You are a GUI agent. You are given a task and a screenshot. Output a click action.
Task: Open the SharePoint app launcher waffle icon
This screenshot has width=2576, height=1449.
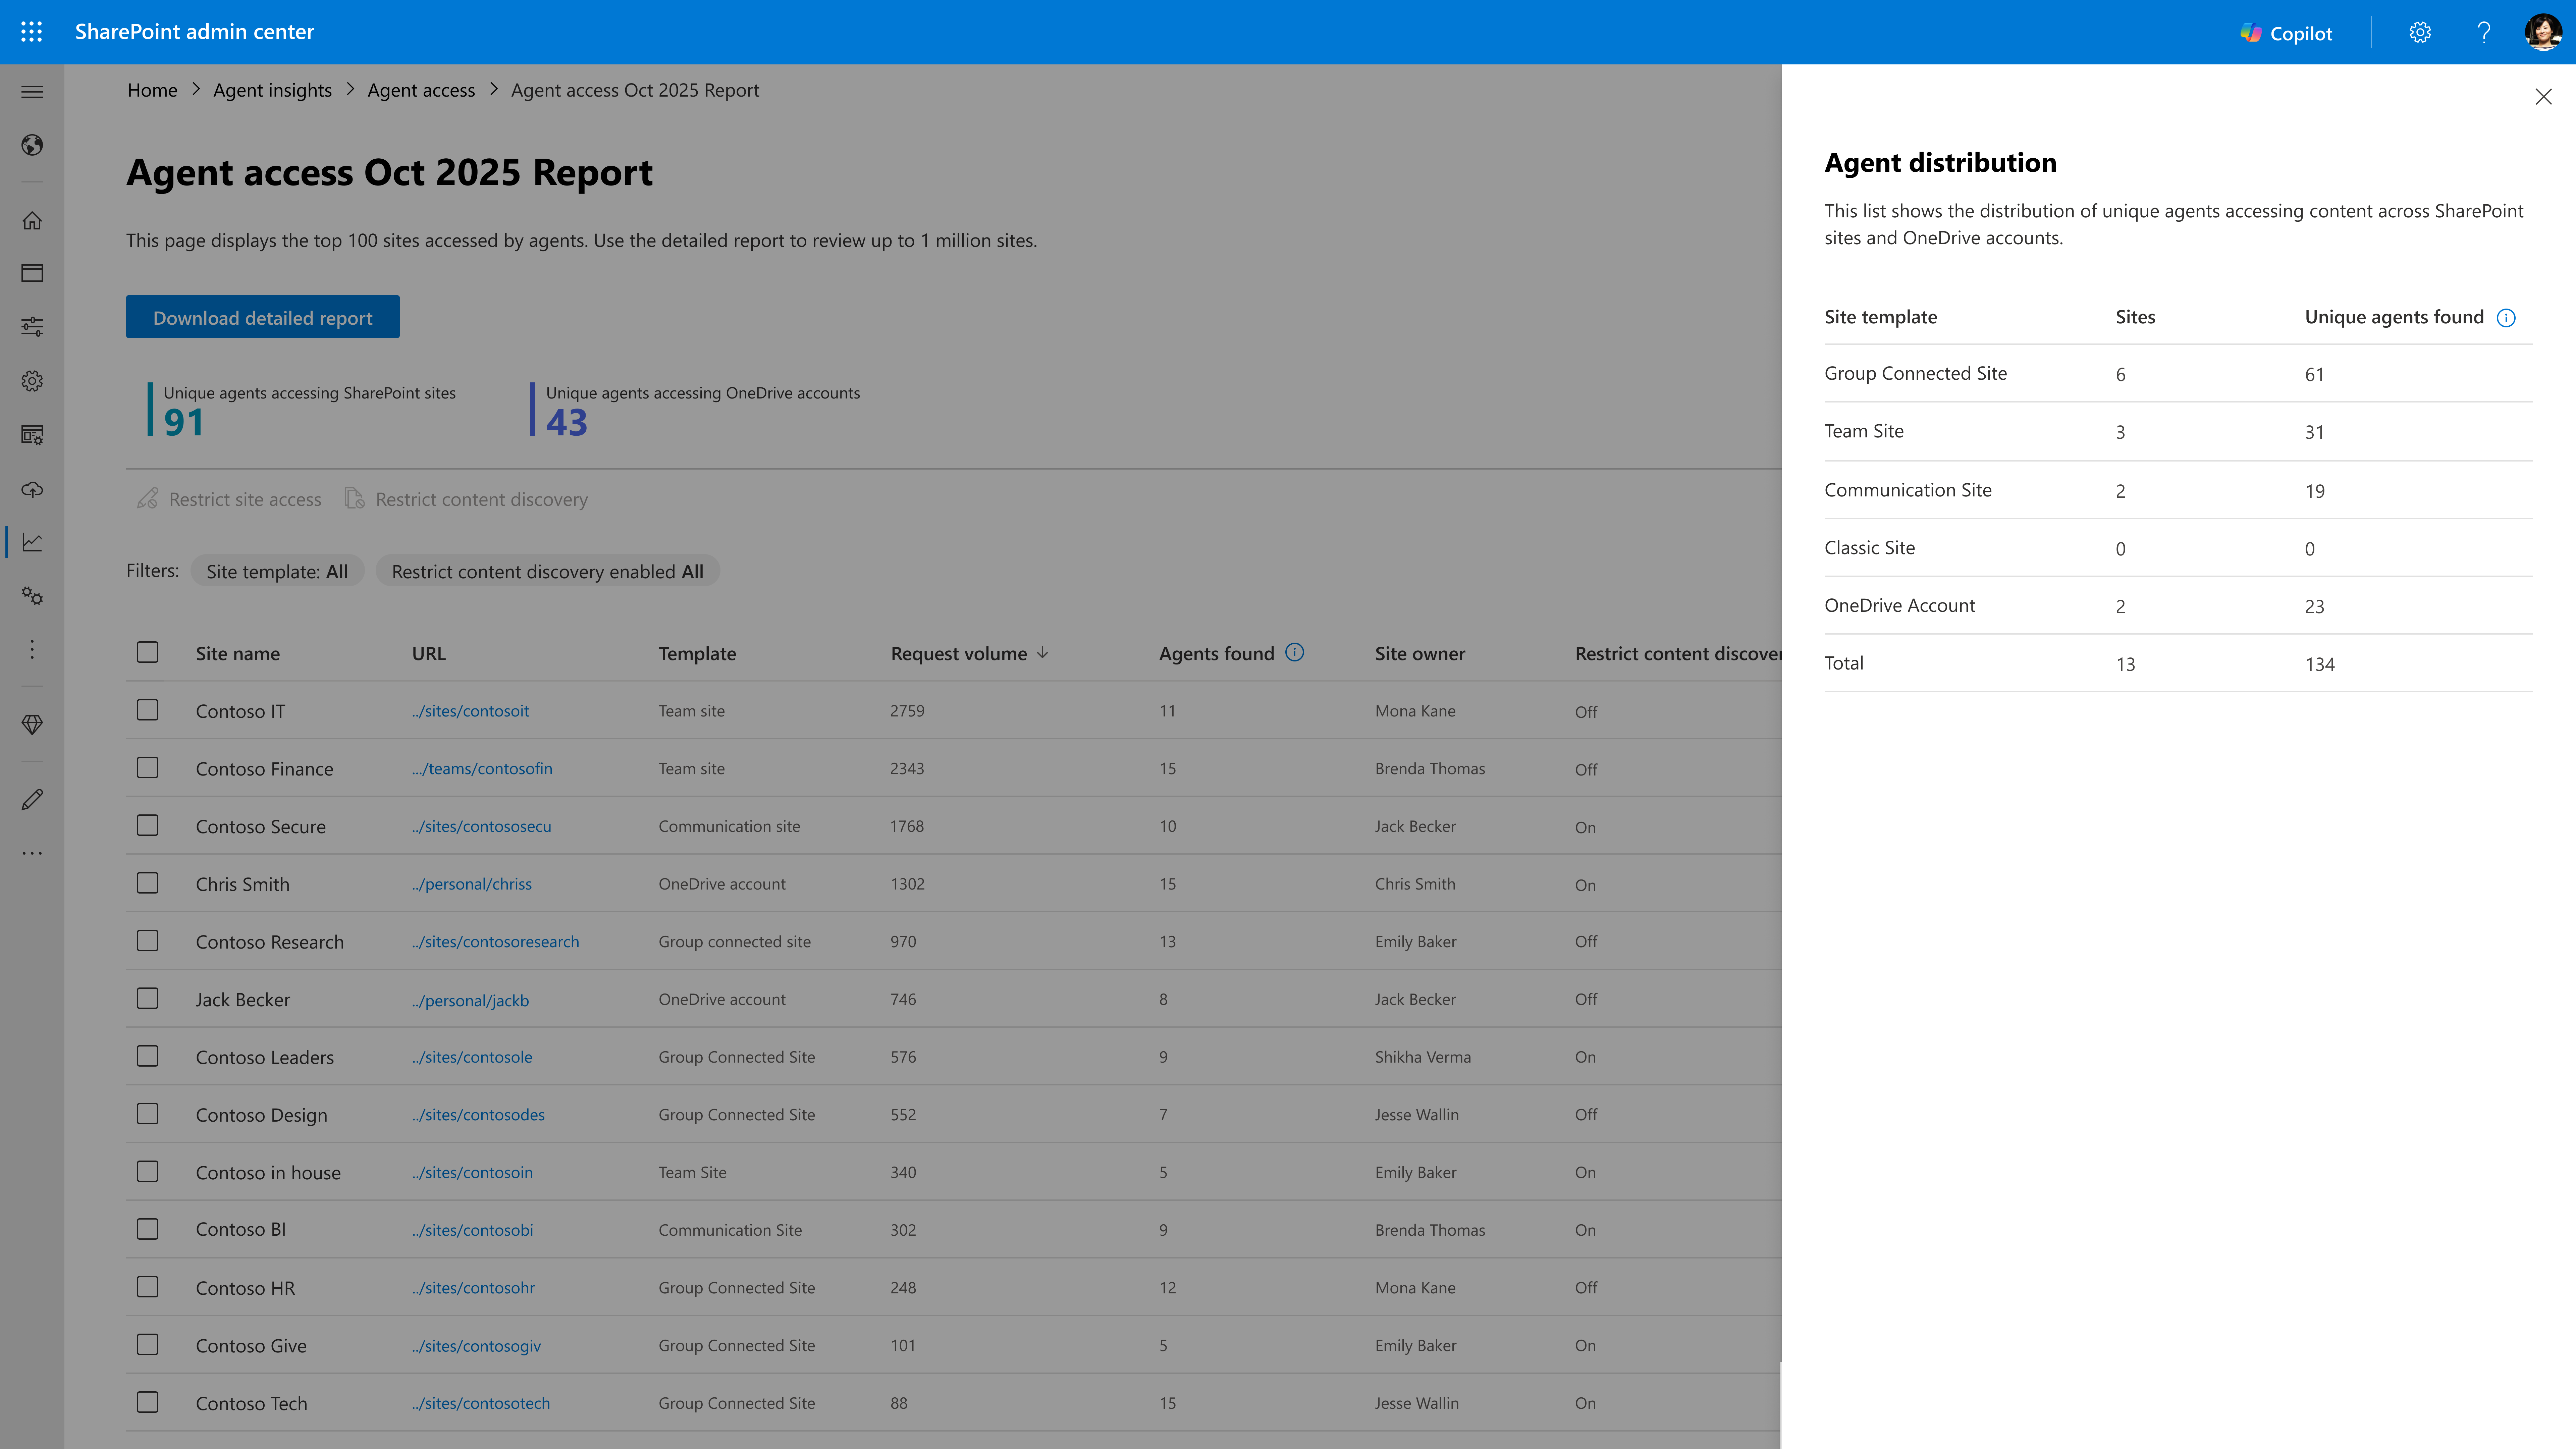coord(31,31)
